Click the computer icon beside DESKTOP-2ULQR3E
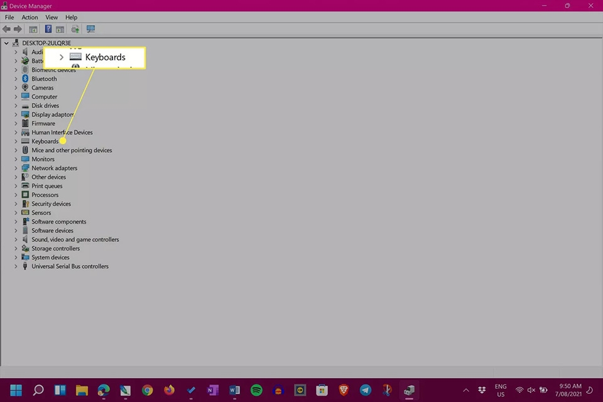Viewport: 603px width, 402px height. pos(16,43)
